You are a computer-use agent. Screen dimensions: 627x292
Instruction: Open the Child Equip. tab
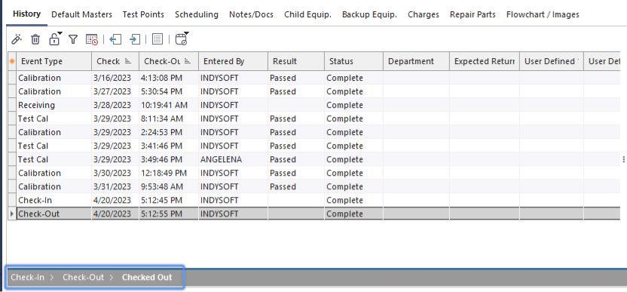coord(308,14)
